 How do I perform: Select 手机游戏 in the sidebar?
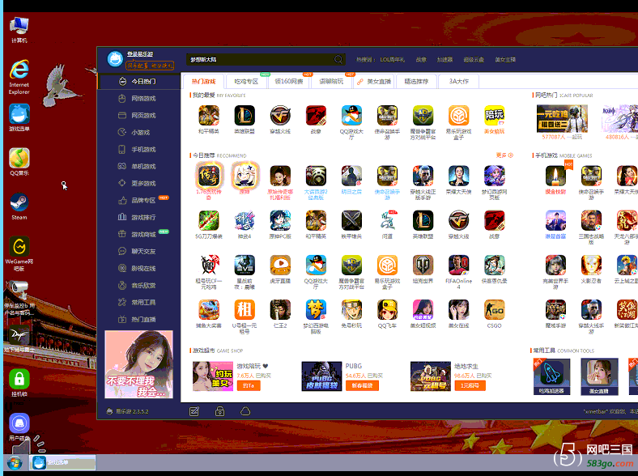(138, 149)
